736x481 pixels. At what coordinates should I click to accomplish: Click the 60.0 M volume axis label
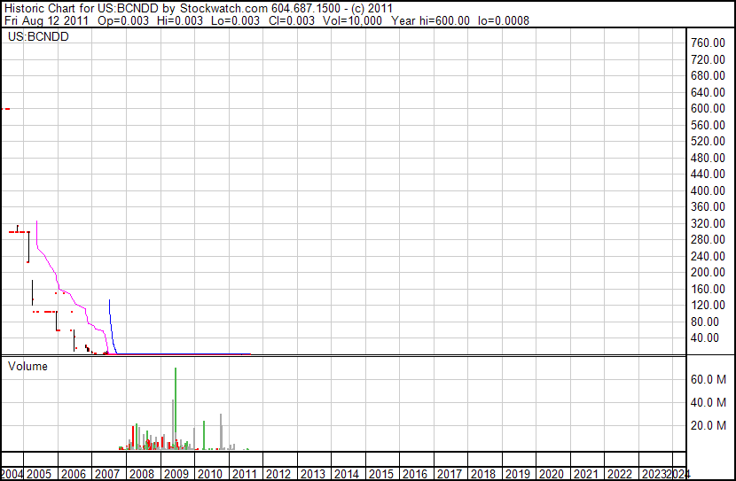pos(709,379)
